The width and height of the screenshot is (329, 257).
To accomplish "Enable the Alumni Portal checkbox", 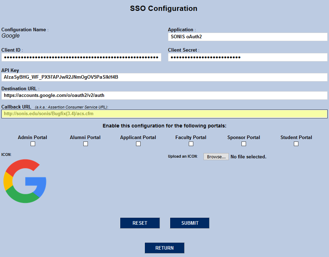I will pos(85,144).
